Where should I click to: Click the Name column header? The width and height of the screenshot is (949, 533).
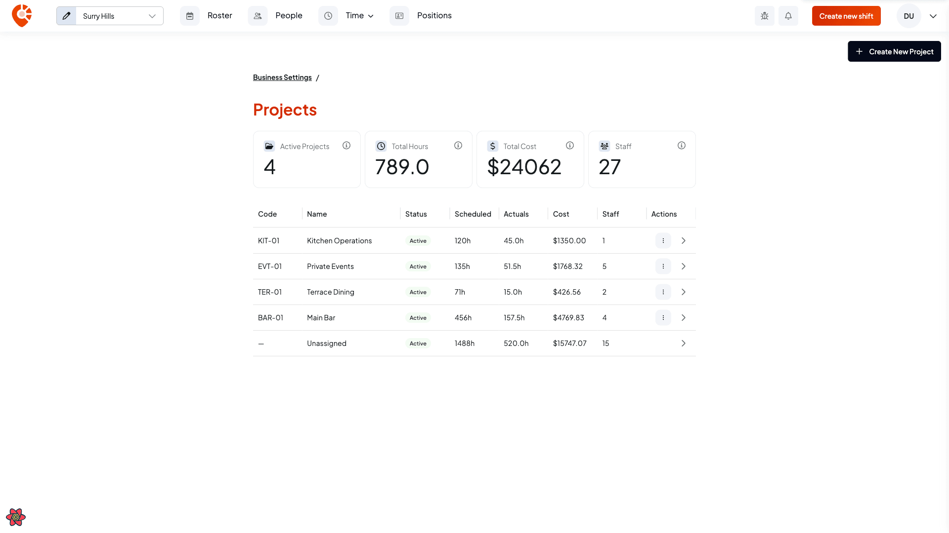pyautogui.click(x=317, y=214)
